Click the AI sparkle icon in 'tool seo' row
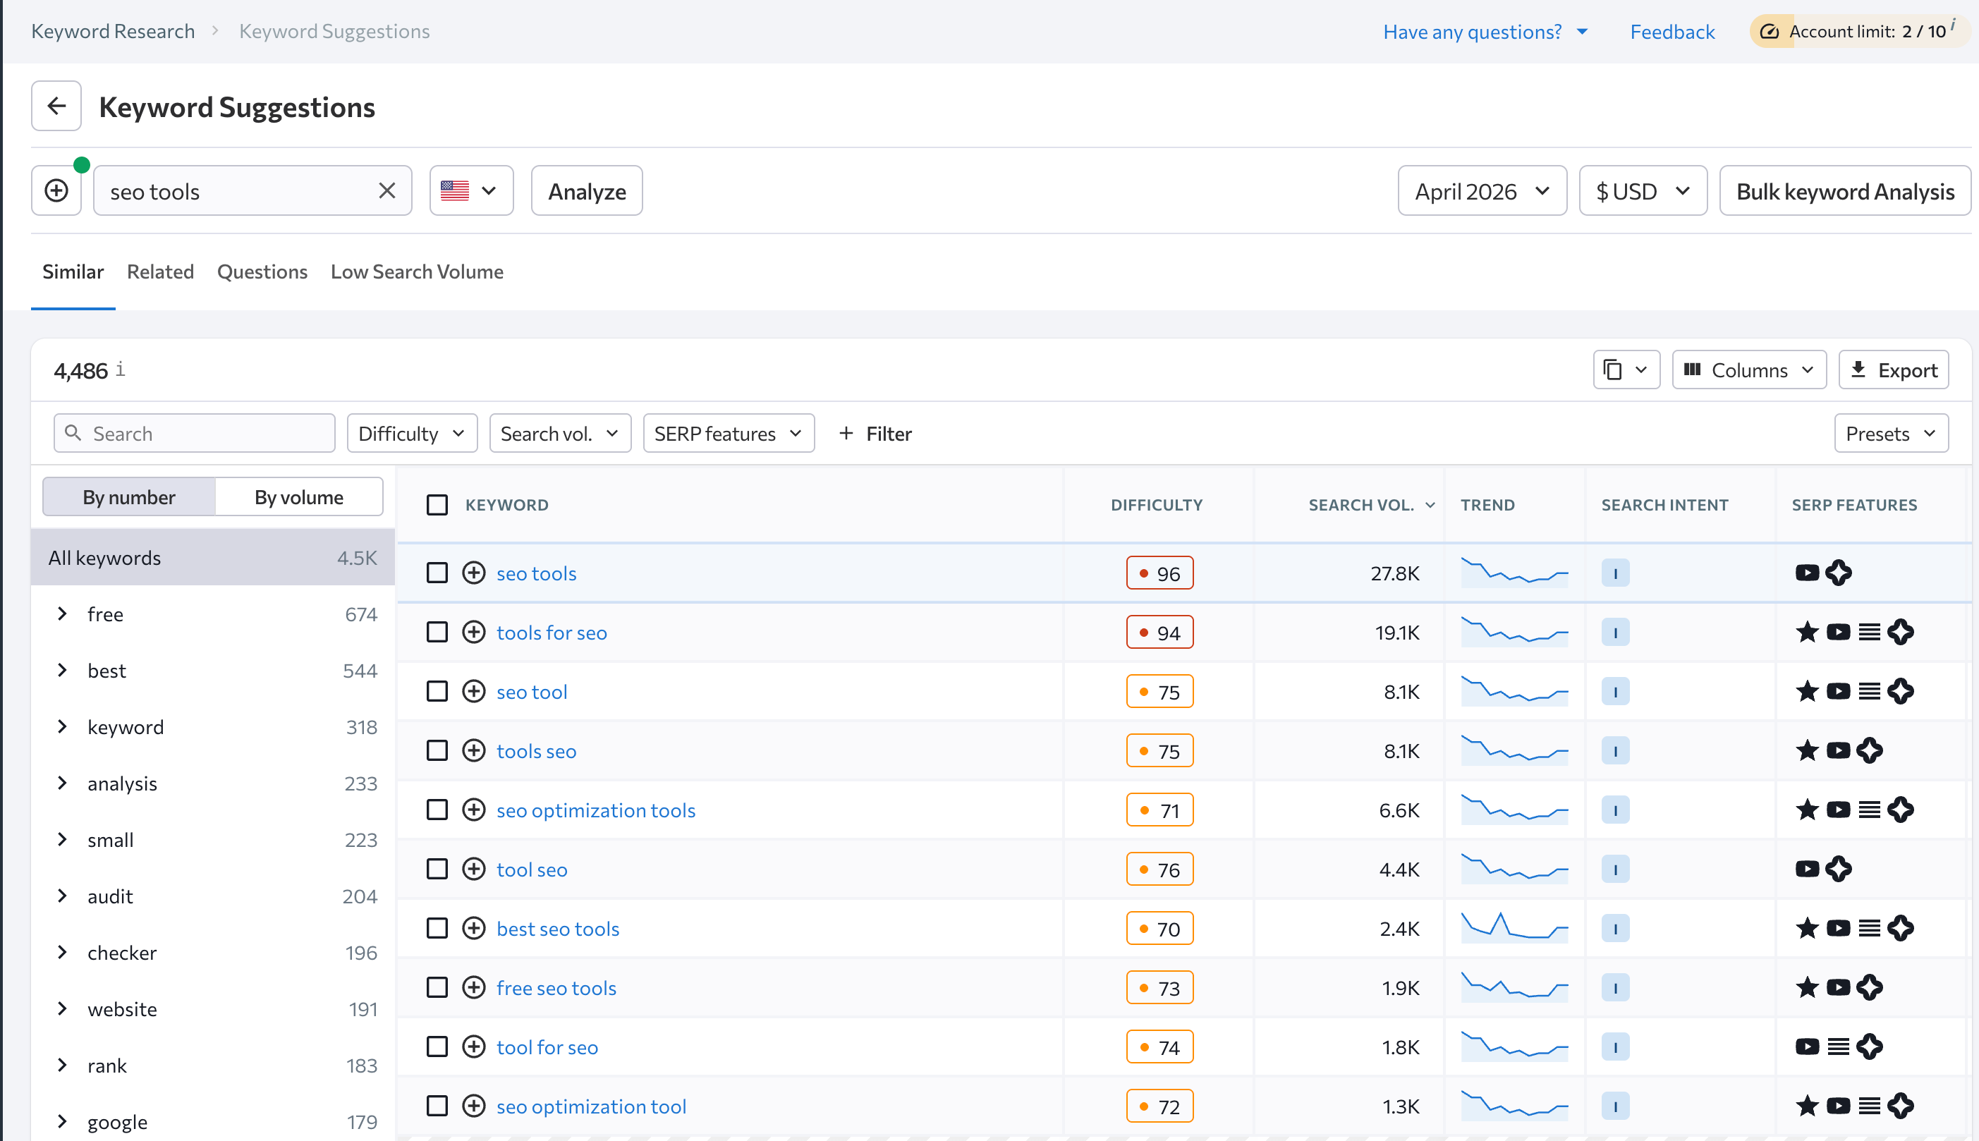1979x1141 pixels. click(1839, 869)
